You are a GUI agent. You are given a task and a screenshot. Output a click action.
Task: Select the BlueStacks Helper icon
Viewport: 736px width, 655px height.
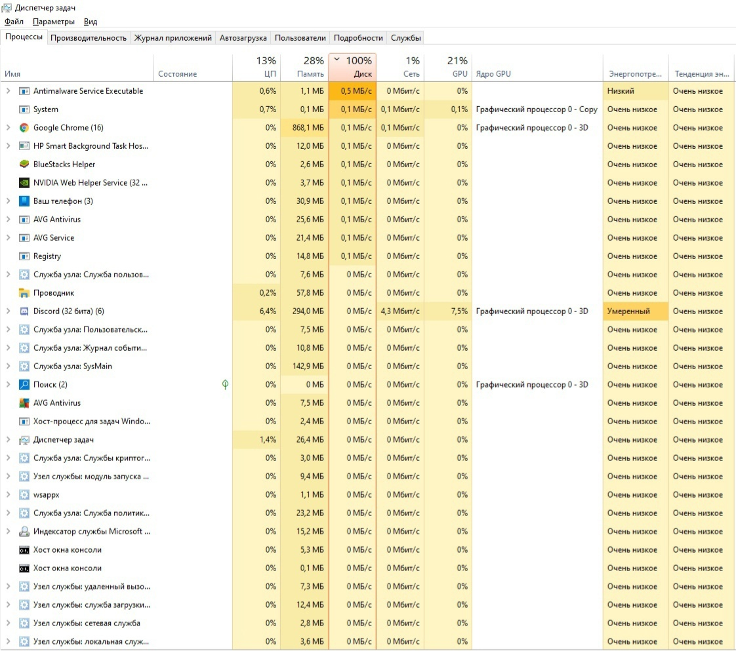pos(24,164)
